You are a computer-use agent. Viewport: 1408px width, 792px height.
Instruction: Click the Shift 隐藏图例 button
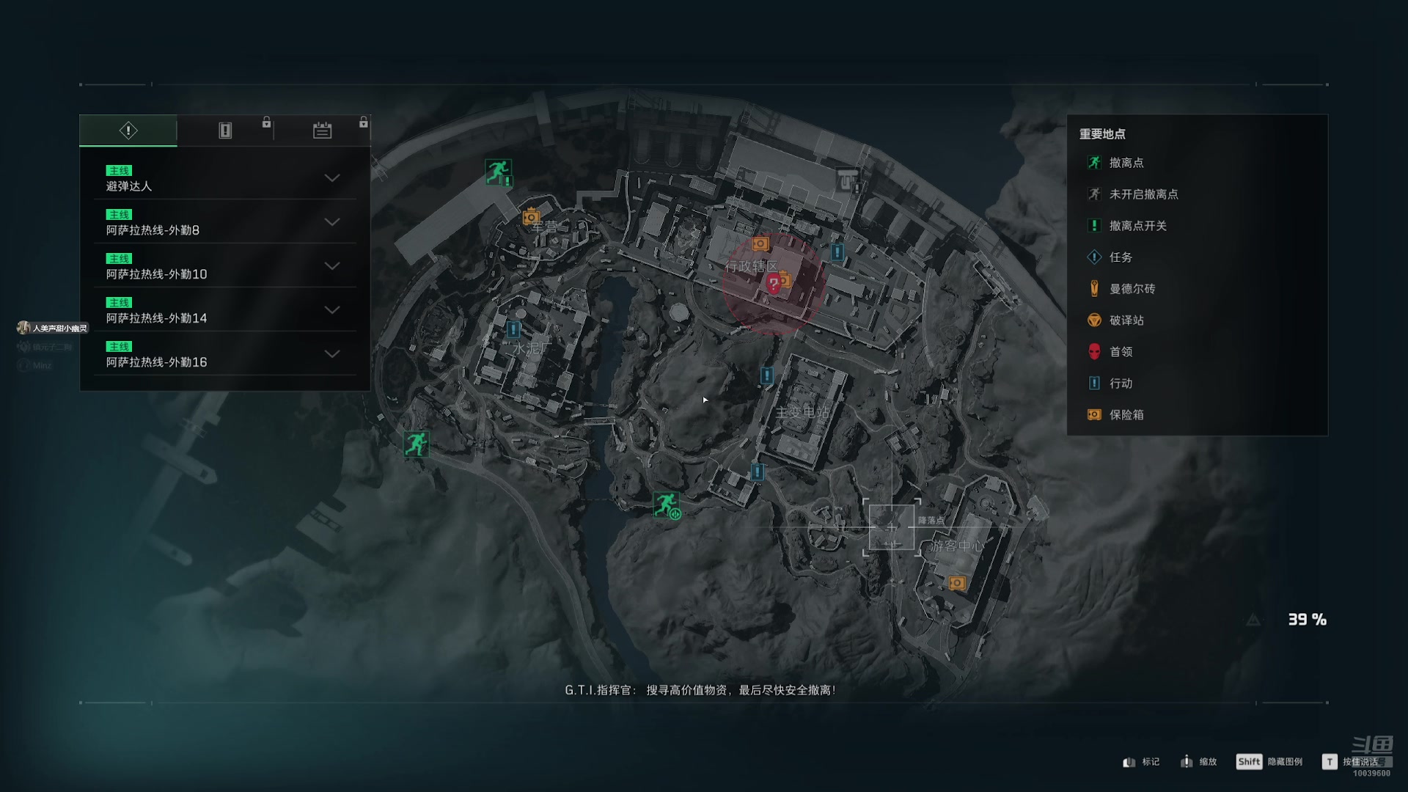(1269, 762)
